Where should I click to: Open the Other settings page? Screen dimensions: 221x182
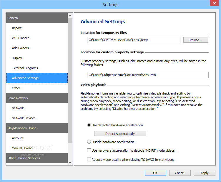(37, 88)
